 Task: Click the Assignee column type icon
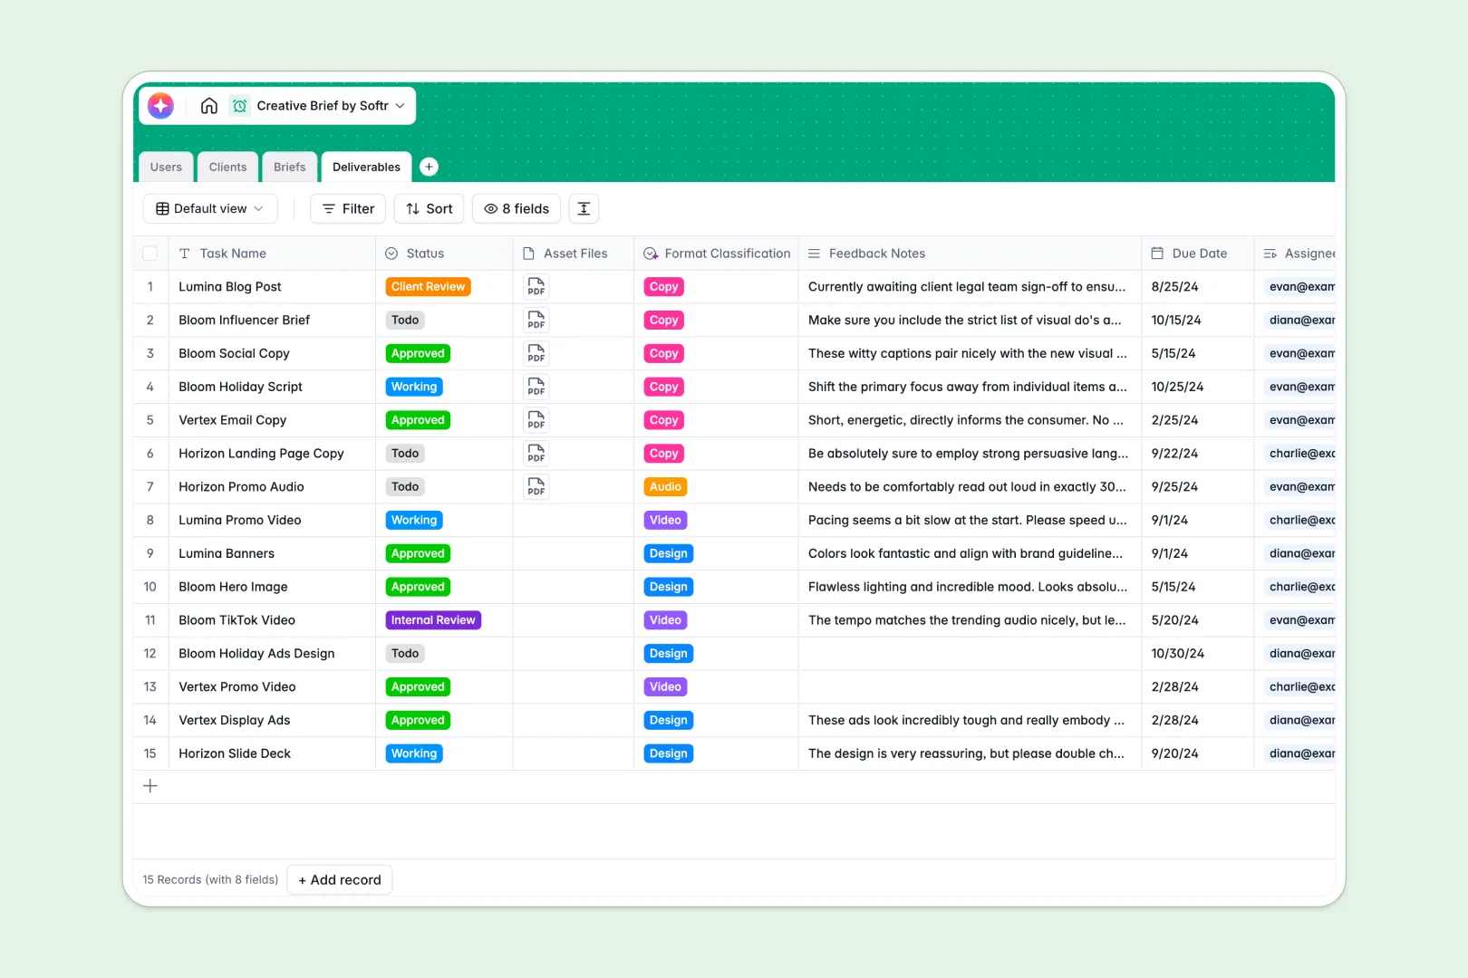tap(1270, 254)
